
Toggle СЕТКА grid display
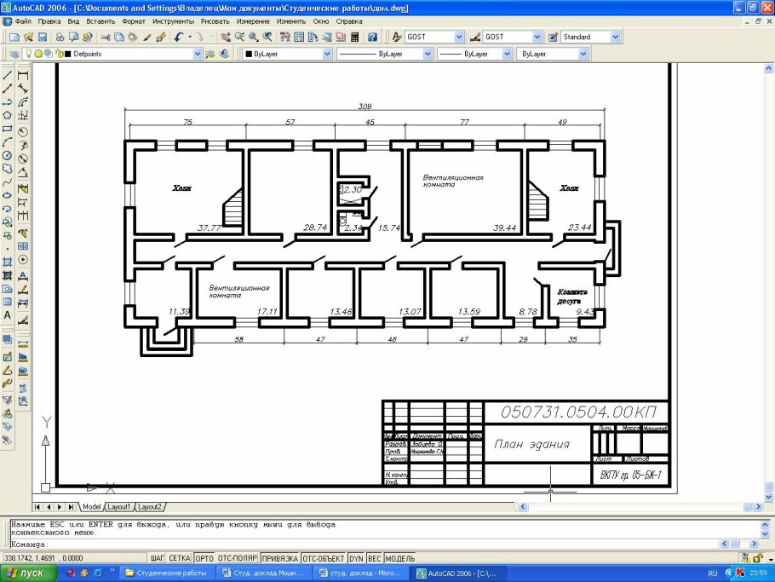coord(179,559)
